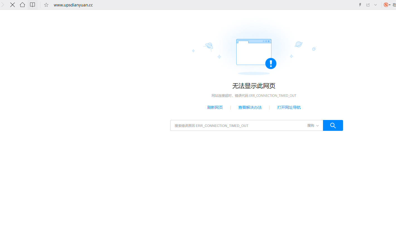Click the home icon to go homepage
396x226 pixels.
pos(22,5)
